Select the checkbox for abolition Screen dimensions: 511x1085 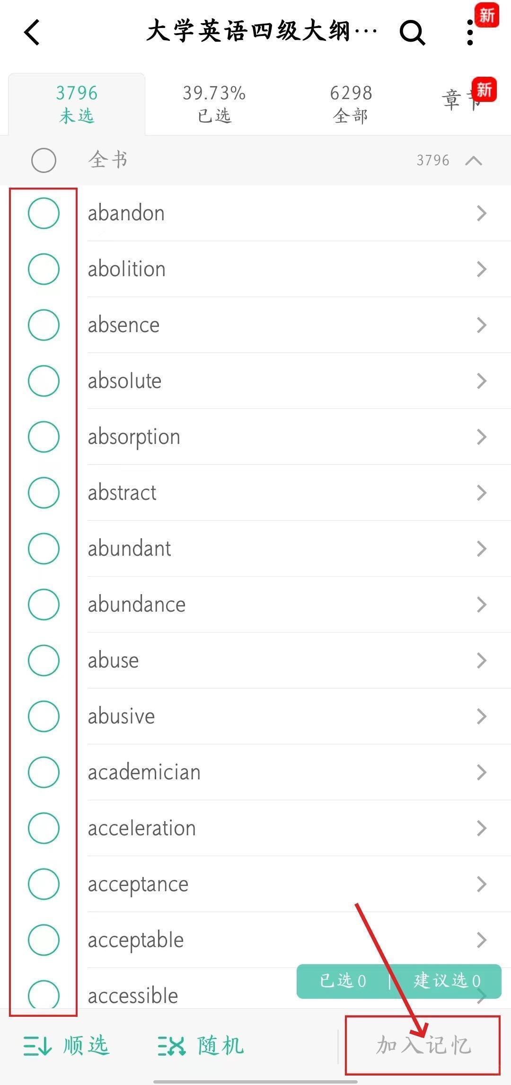44,269
